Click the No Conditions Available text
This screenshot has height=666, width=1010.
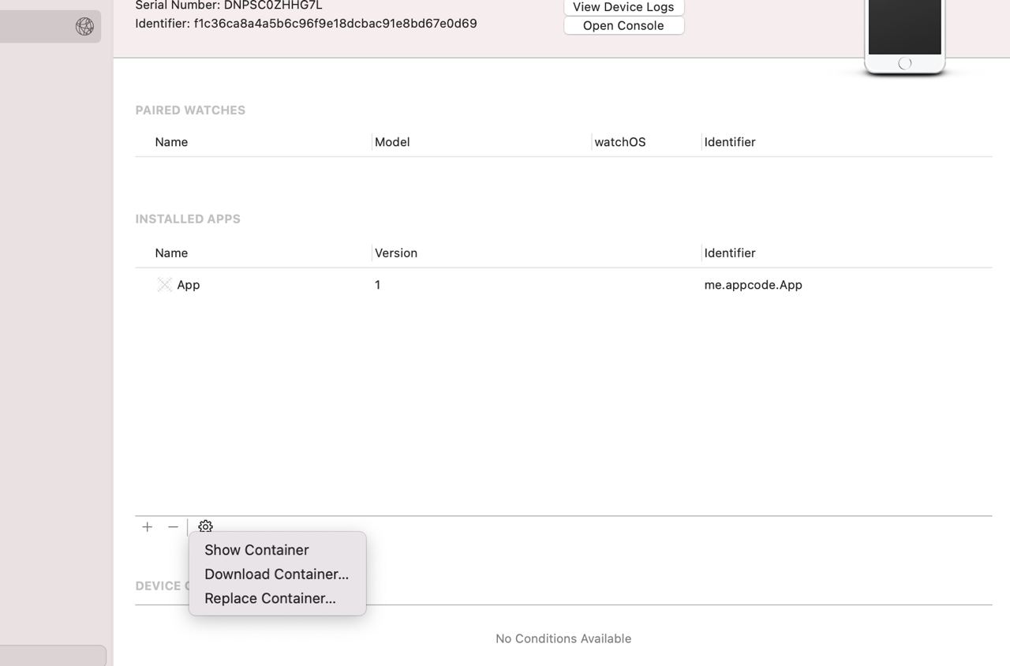tap(563, 638)
